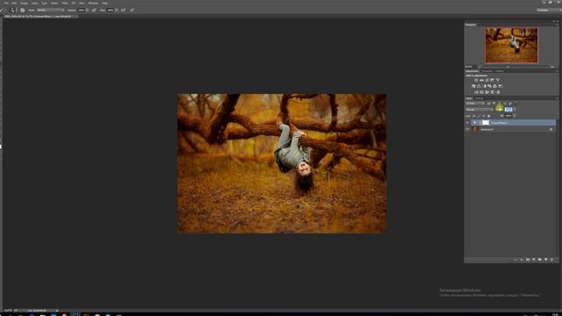Select the Background layer thumbnail
The width and height of the screenshot is (562, 316).
(475, 129)
